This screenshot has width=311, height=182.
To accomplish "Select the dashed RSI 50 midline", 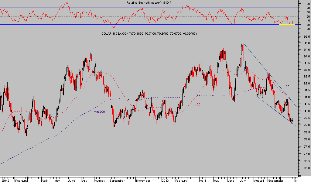I will coord(170,16).
